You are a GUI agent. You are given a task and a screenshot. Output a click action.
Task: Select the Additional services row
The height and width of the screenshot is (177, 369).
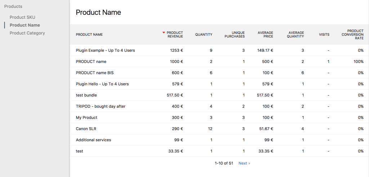click(219, 140)
